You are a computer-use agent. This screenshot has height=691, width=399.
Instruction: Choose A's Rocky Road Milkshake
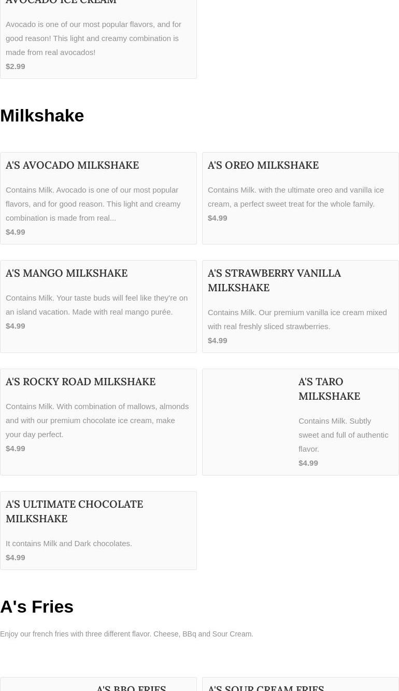(80, 382)
